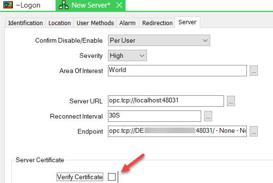This screenshot has height=183, width=273.
Task: Open the Server URL browse ellipsis button
Action: click(x=231, y=101)
